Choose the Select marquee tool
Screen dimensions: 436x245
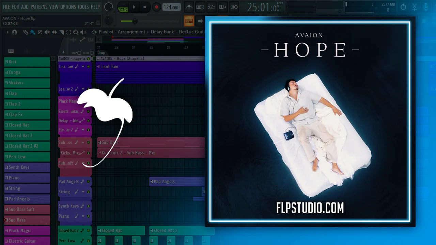click(x=68, y=32)
